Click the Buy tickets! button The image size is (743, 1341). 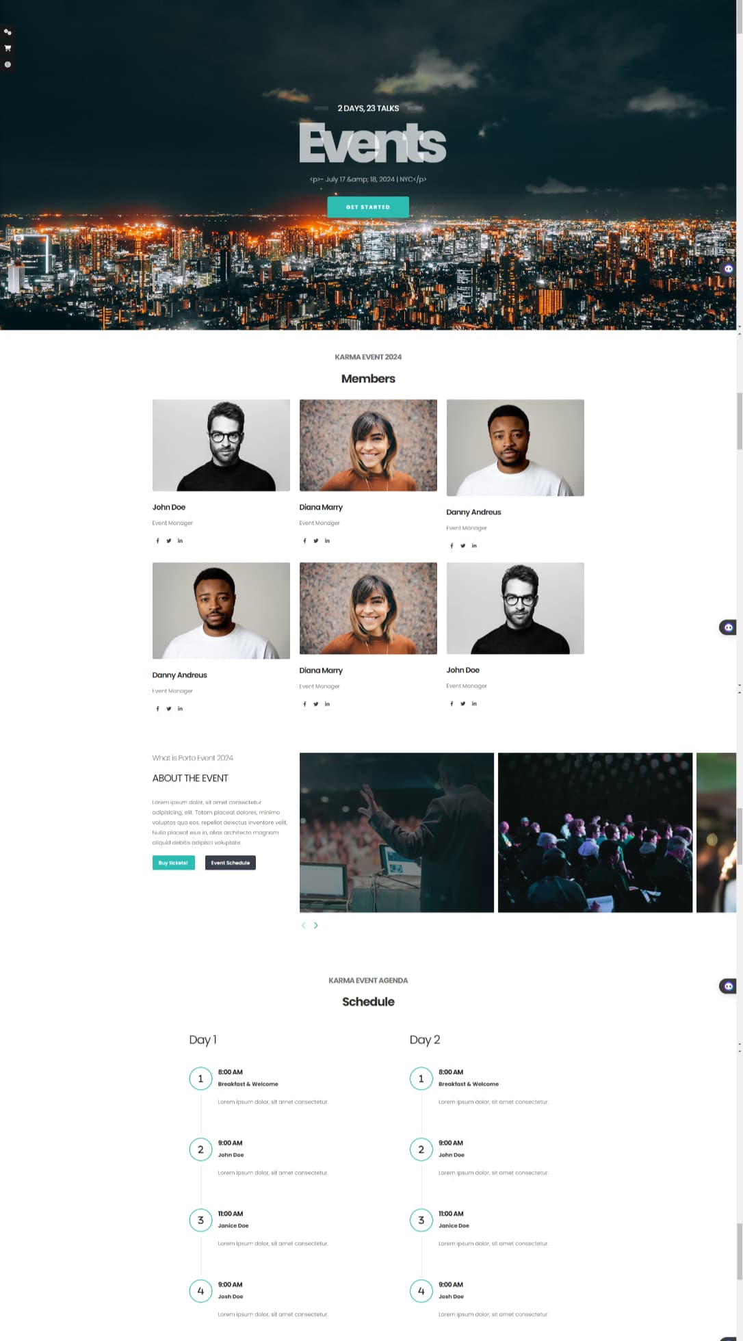click(x=173, y=863)
